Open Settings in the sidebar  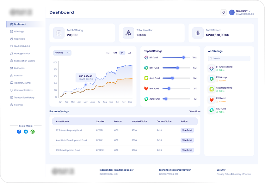18,105
